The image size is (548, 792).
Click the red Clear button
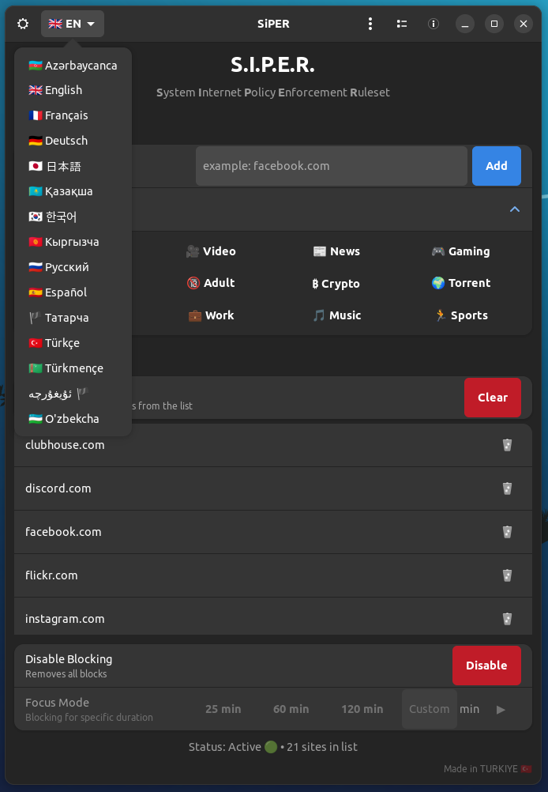[492, 398]
